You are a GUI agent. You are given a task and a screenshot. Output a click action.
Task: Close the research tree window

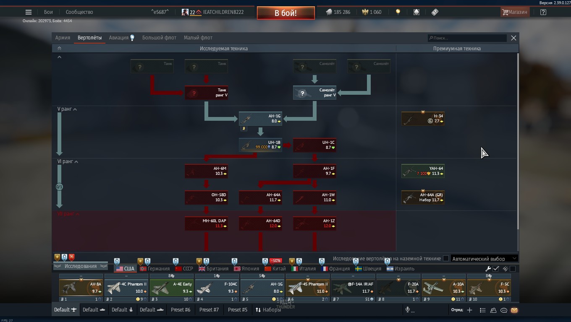pyautogui.click(x=513, y=38)
